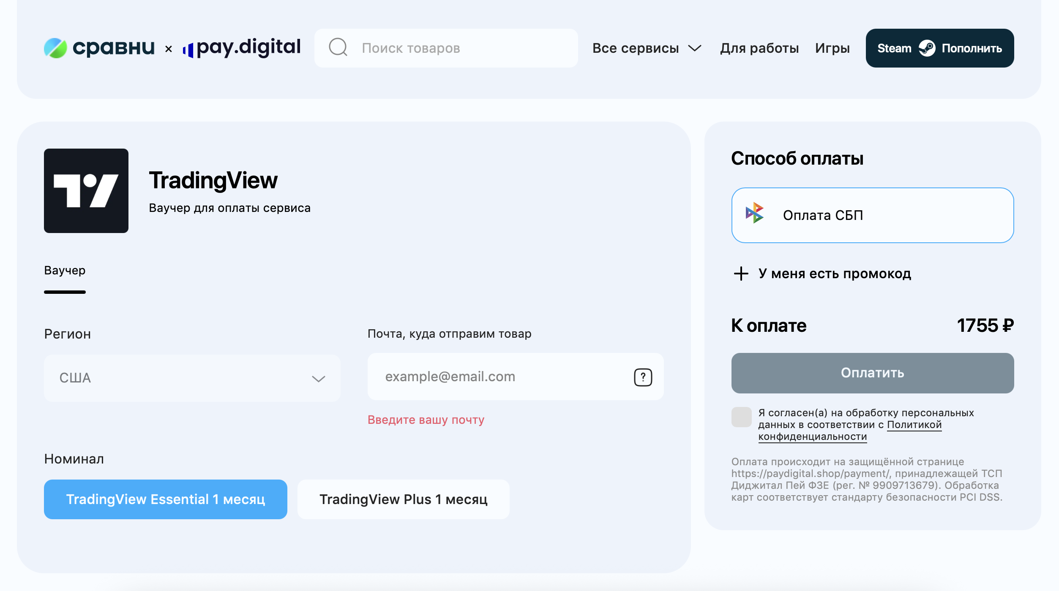Switch to the Ваучер tab

pos(65,271)
